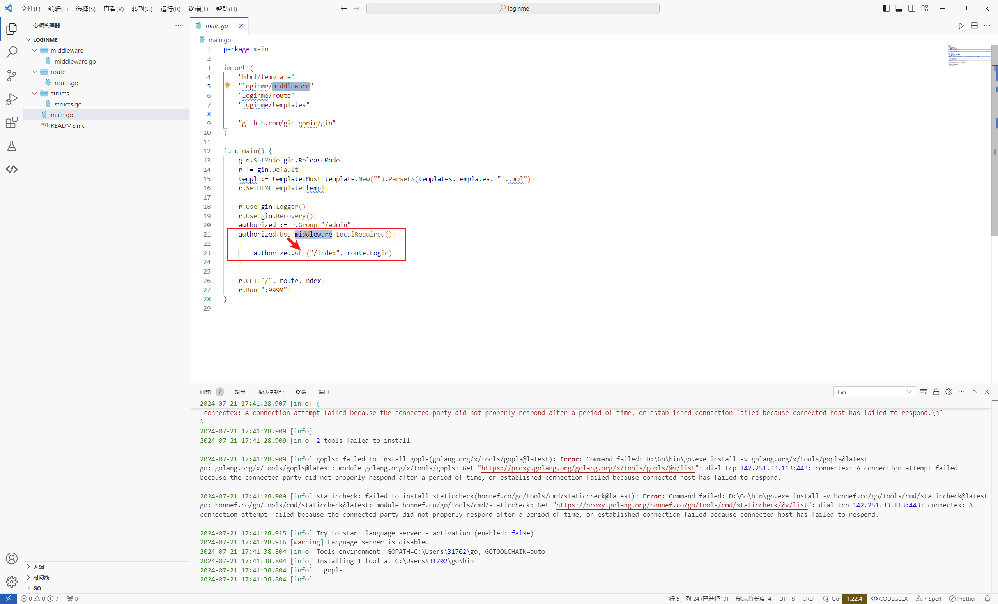Clear the output panel

point(924,392)
